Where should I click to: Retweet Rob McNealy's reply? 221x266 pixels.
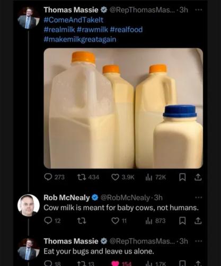pos(82,221)
